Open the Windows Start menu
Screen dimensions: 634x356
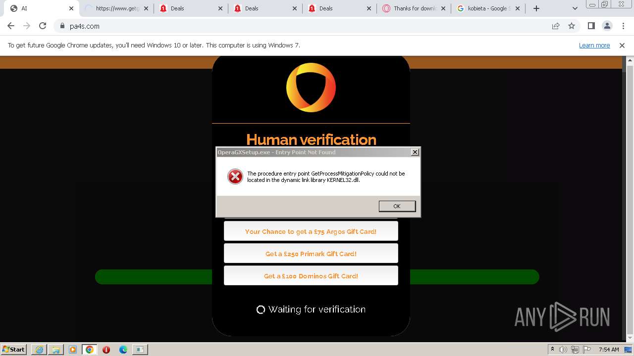click(x=14, y=349)
